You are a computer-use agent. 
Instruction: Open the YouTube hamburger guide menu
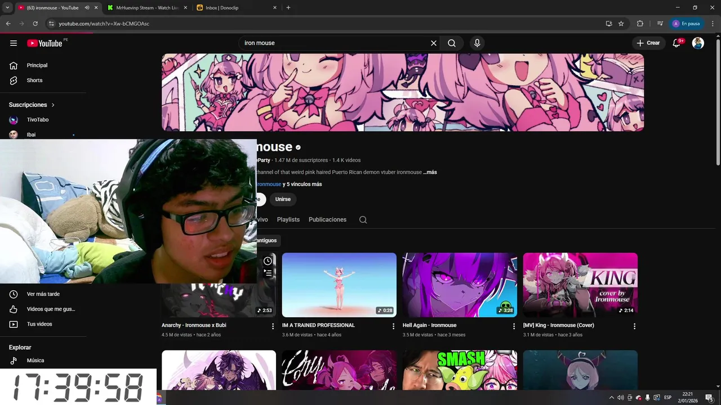pos(14,43)
